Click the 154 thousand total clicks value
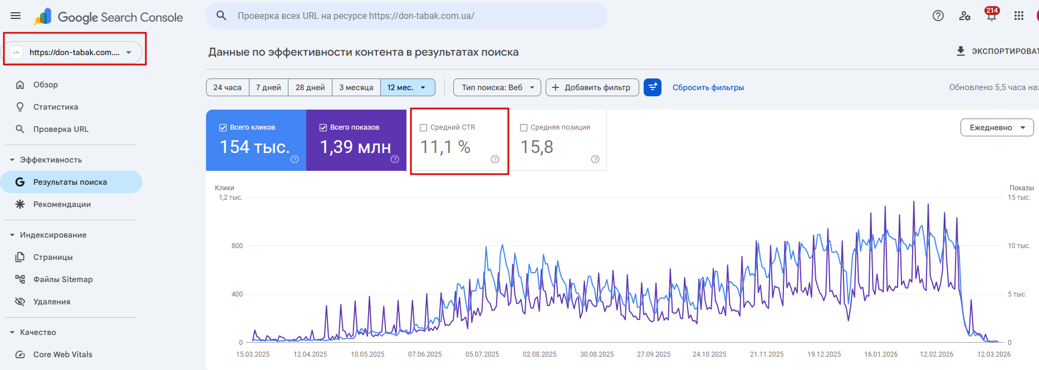Viewport: 1039px width, 370px height. (x=254, y=147)
